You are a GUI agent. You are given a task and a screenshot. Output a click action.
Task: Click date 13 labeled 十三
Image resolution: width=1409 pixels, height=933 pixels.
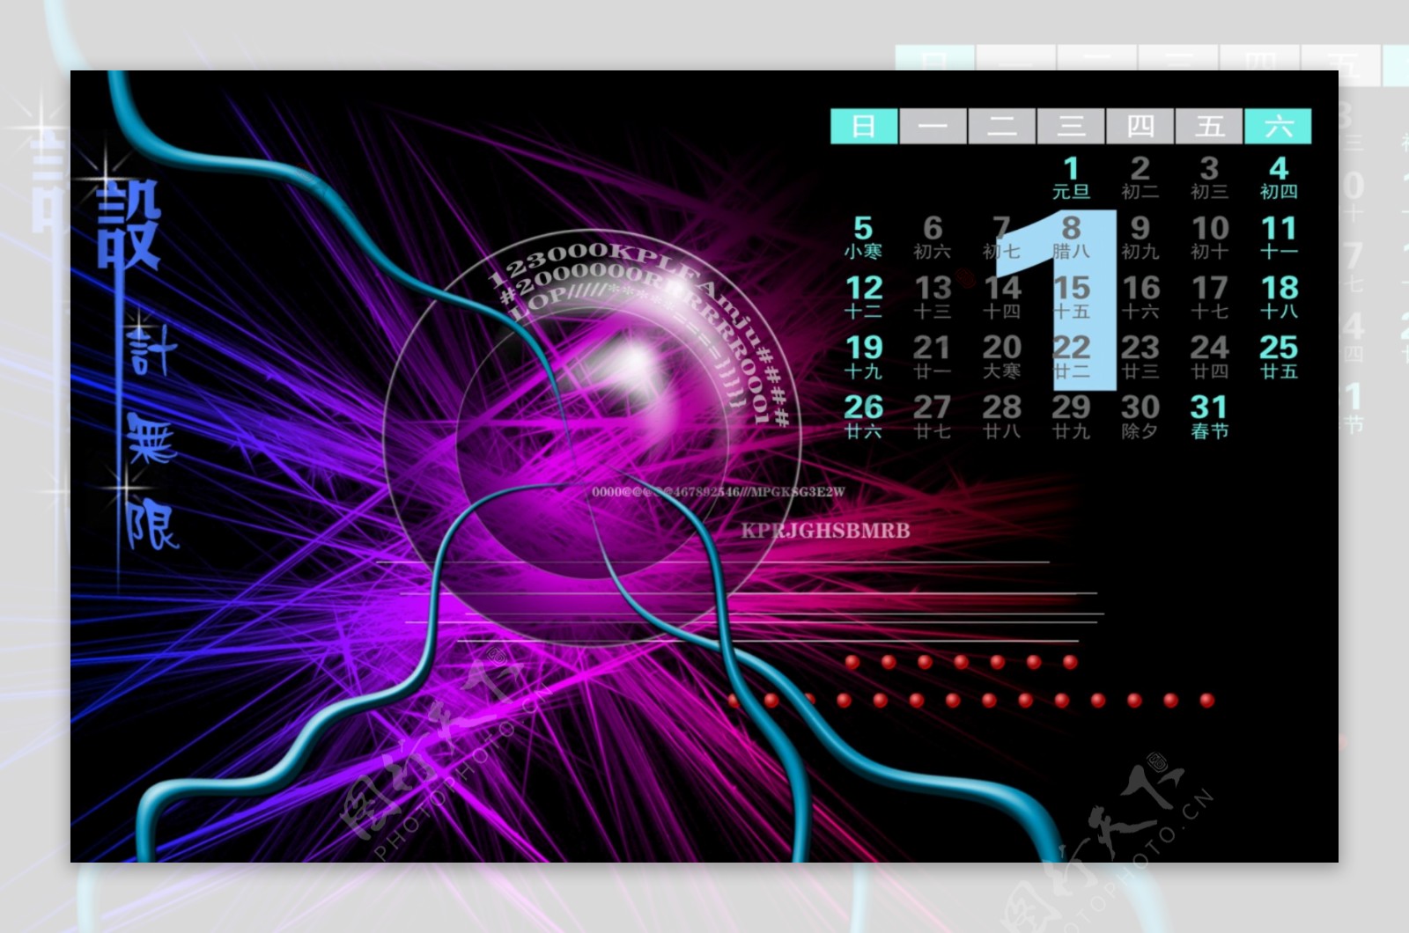(x=933, y=297)
